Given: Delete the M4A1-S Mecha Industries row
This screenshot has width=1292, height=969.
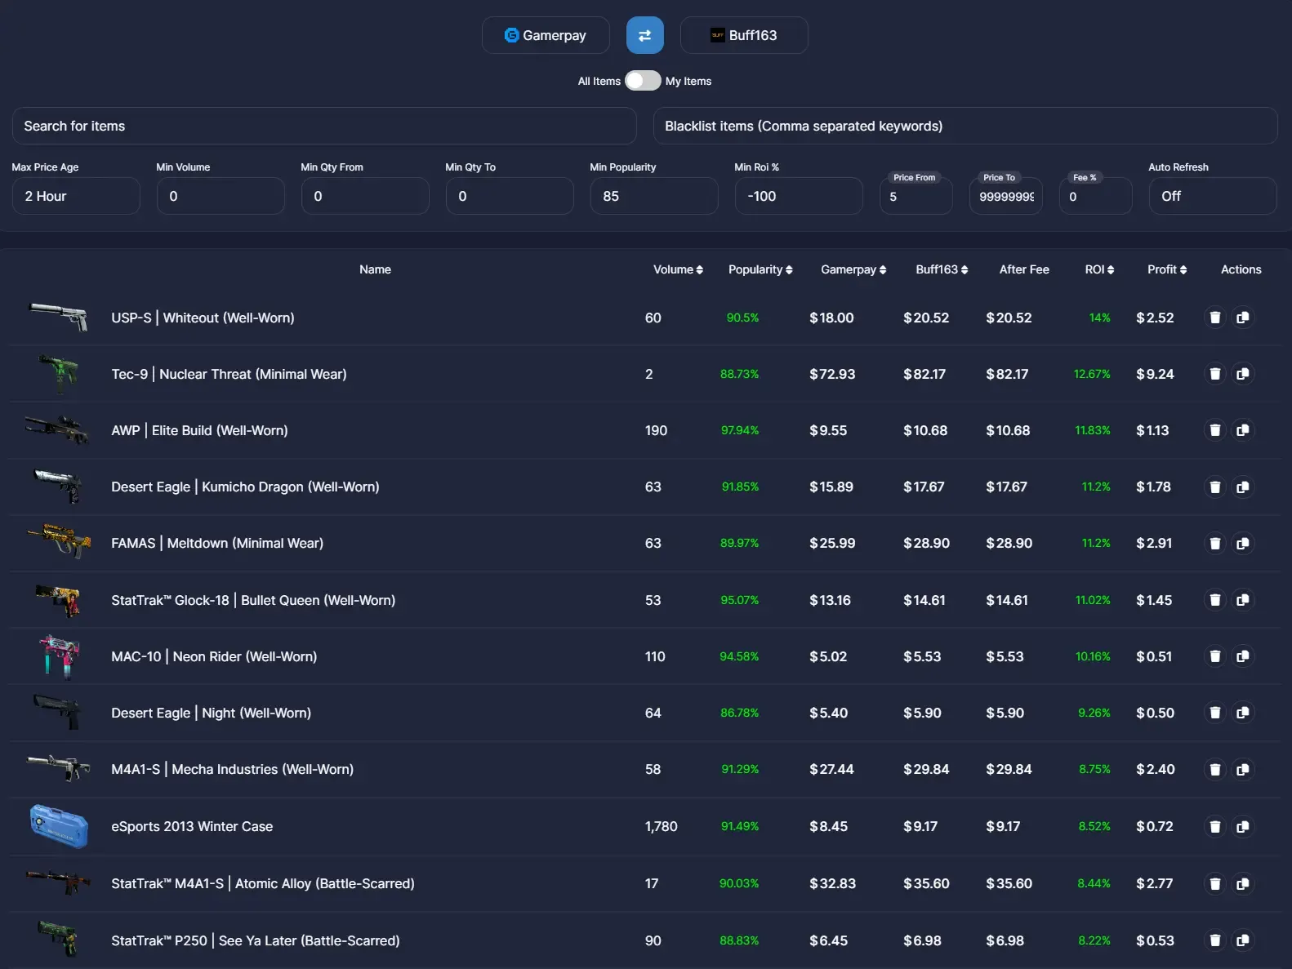Looking at the screenshot, I should [1215, 769].
